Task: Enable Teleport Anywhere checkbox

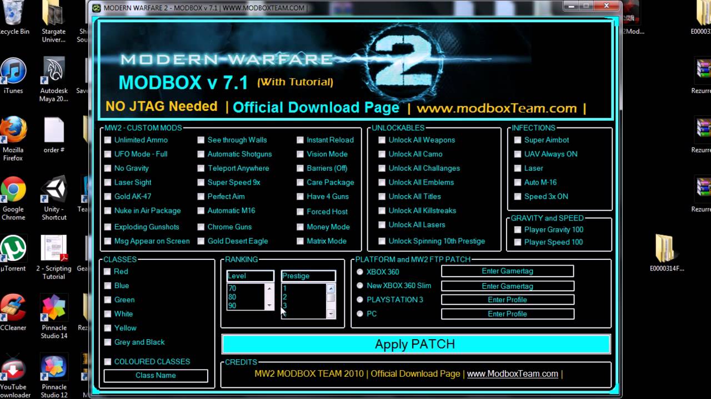Action: pyautogui.click(x=201, y=168)
